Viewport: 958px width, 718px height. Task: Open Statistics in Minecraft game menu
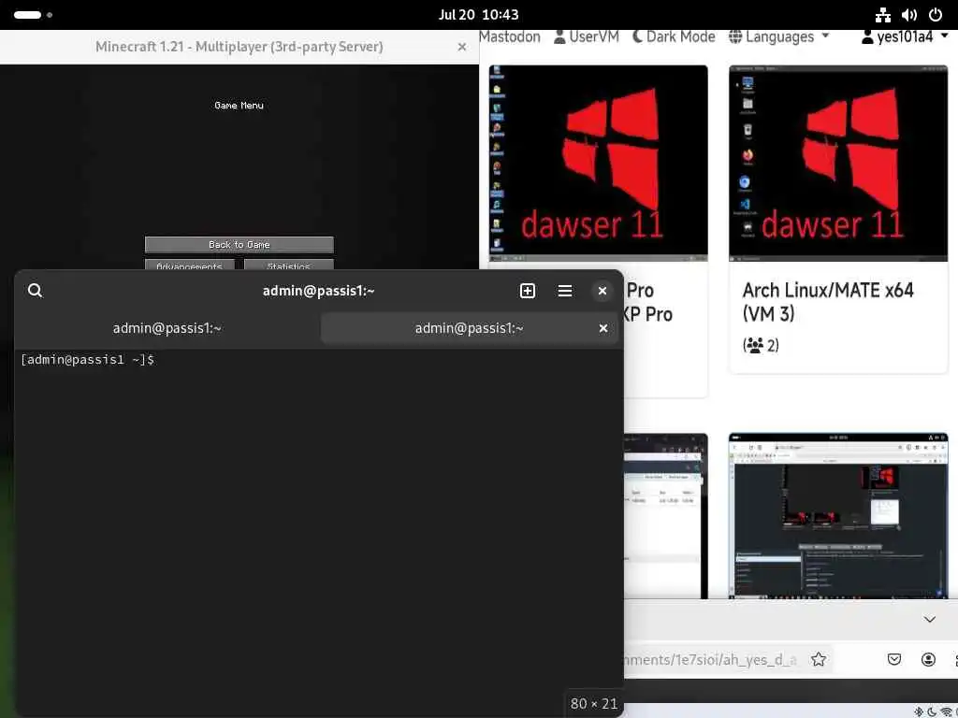tap(288, 265)
